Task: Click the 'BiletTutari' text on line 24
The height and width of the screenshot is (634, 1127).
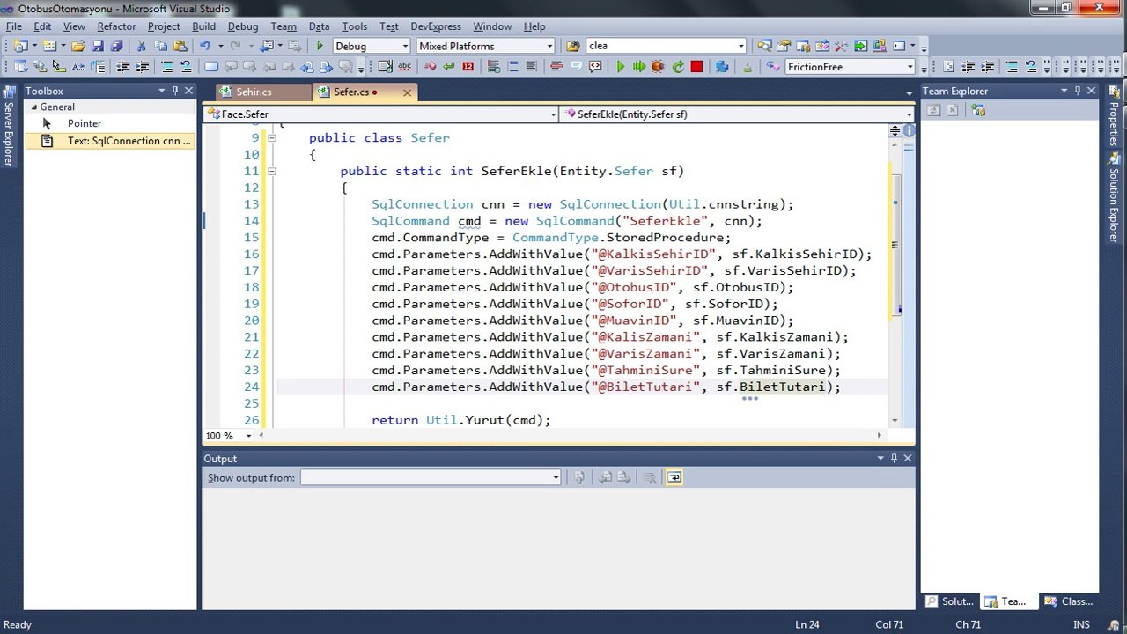Action: [782, 387]
